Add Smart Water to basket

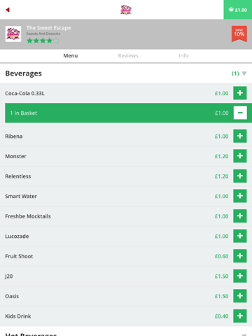240,196
